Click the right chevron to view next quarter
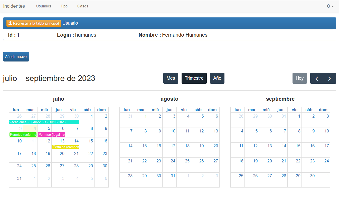This screenshot has width=339, height=197. (x=329, y=78)
